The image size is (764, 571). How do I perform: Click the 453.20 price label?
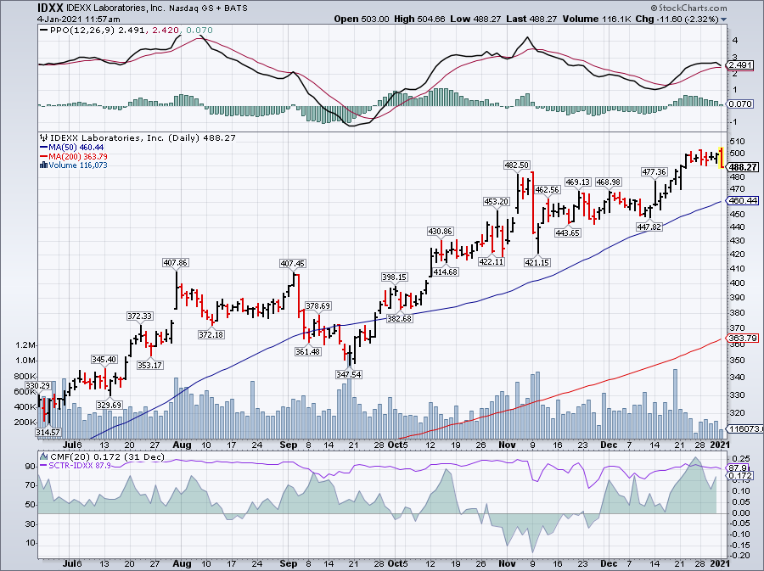tap(496, 202)
